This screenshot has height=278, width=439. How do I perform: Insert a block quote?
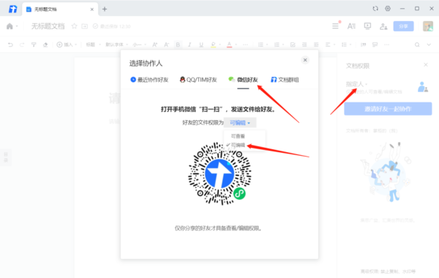(x=364, y=45)
